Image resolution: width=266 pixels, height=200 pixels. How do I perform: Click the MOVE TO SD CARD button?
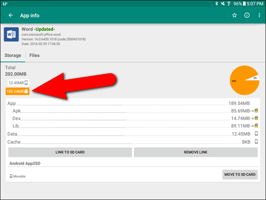[x=240, y=175]
